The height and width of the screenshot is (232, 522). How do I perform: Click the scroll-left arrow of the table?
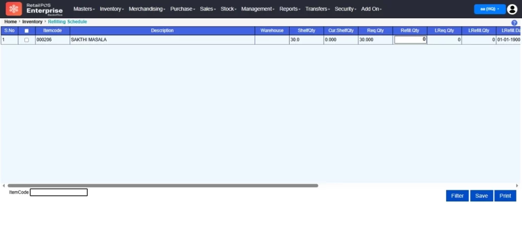pos(4,186)
